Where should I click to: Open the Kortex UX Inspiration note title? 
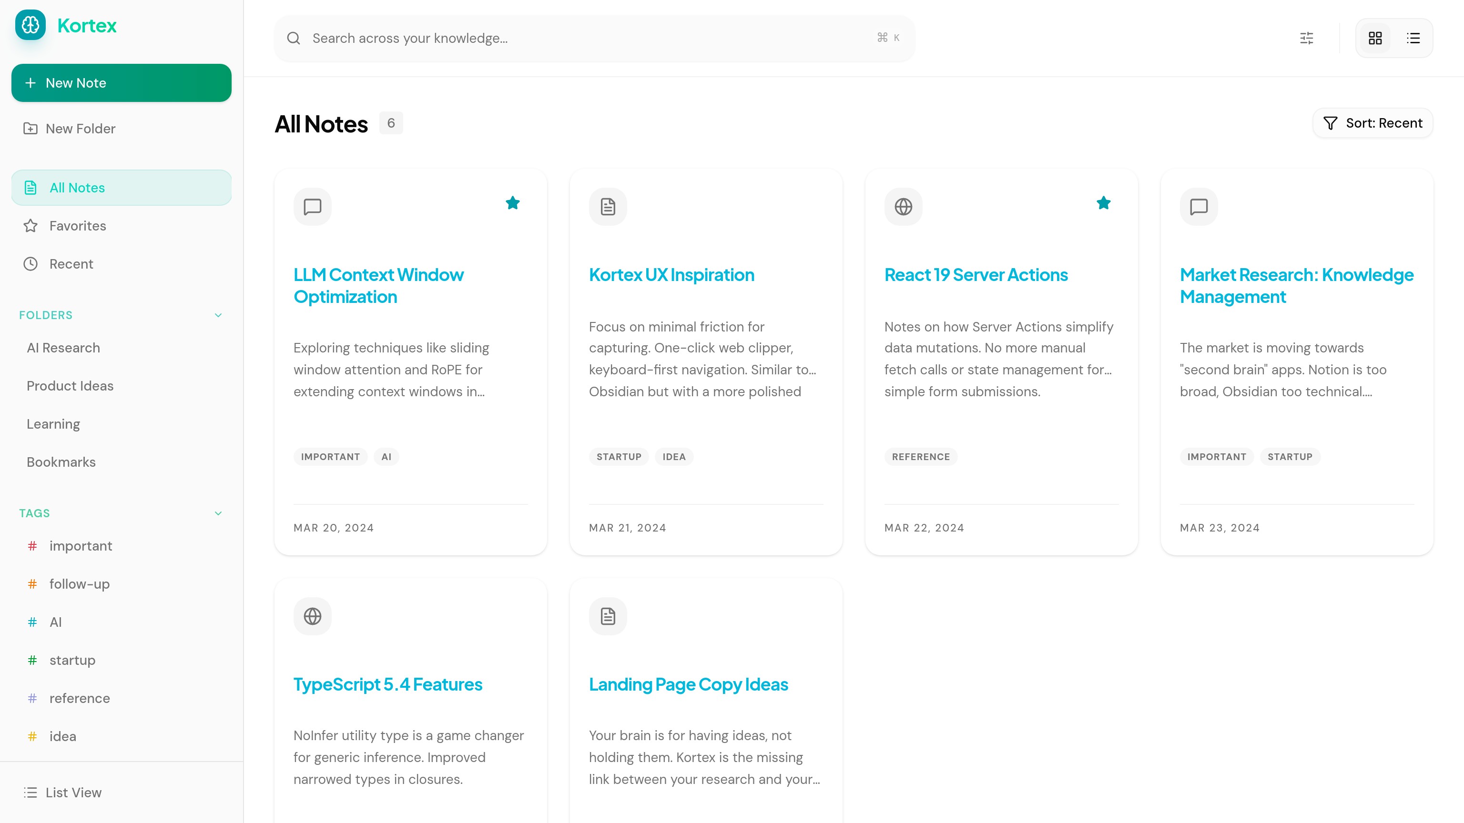pyautogui.click(x=671, y=275)
